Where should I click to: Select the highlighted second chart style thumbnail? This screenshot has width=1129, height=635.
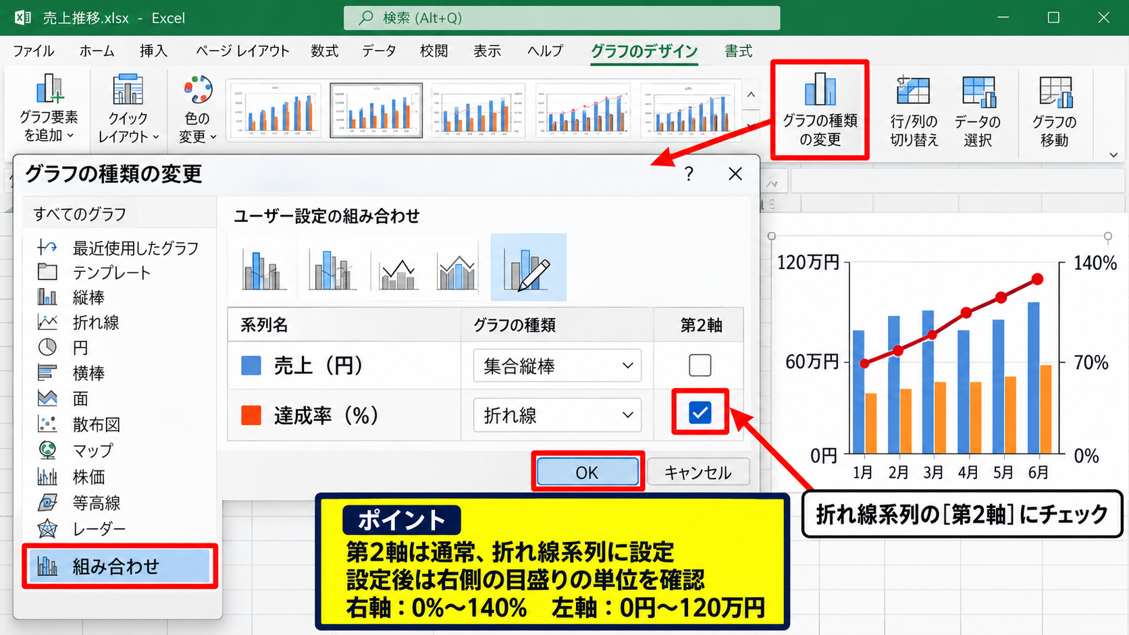(x=376, y=111)
